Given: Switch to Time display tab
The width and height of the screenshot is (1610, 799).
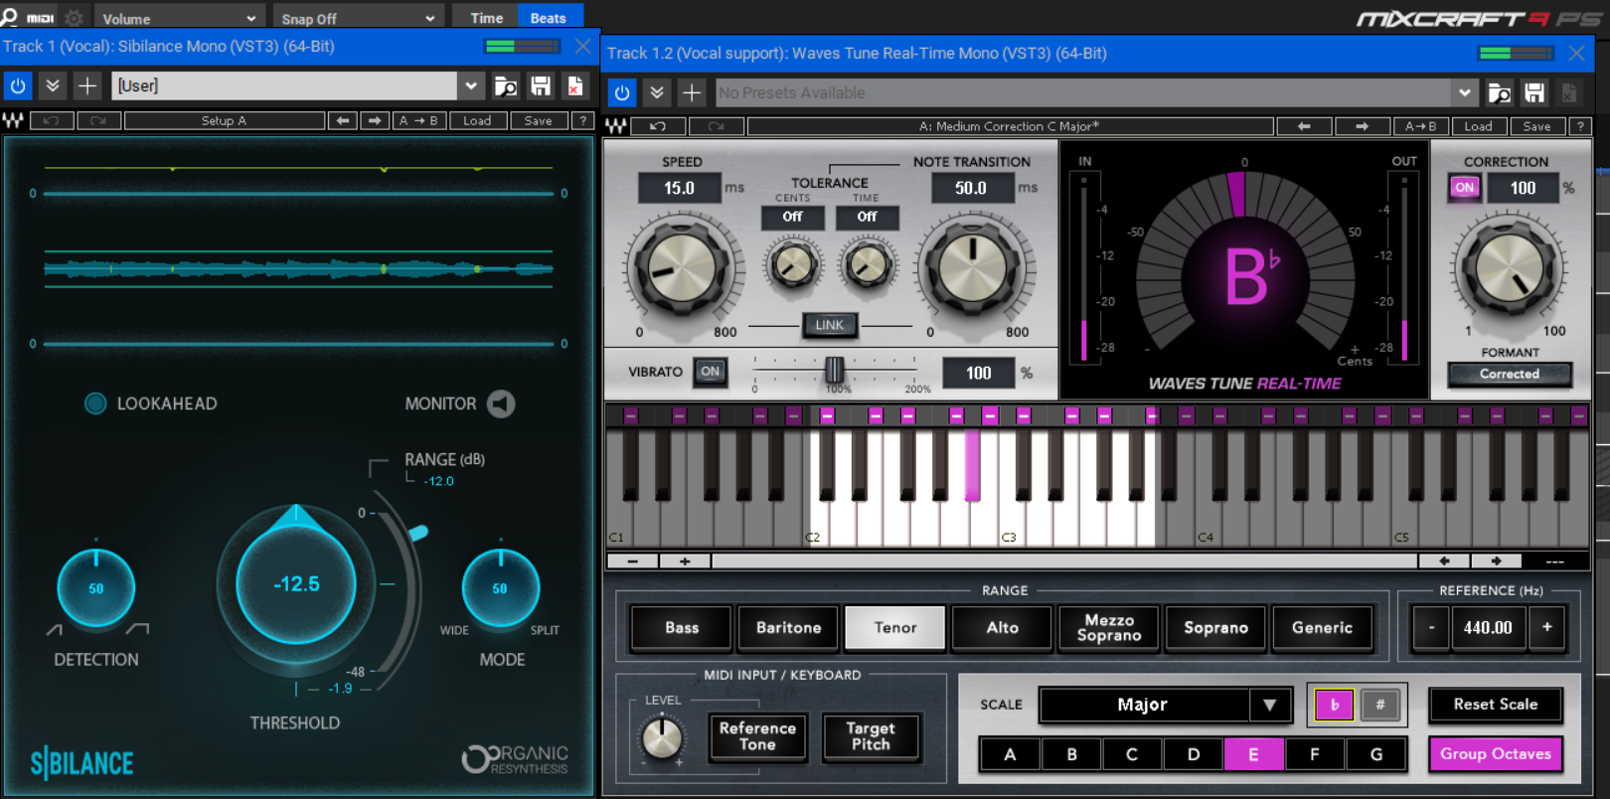Looking at the screenshot, I should pyautogui.click(x=486, y=17).
